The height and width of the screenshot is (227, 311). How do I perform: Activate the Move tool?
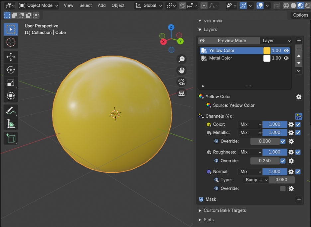(x=11, y=57)
